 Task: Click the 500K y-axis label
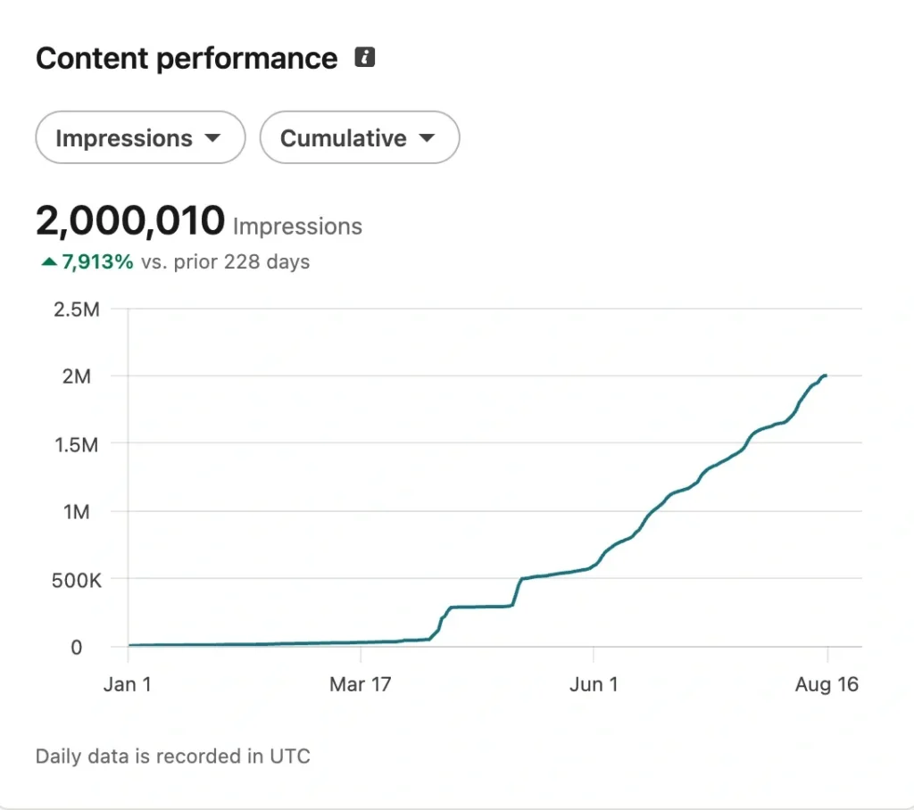pos(77,581)
